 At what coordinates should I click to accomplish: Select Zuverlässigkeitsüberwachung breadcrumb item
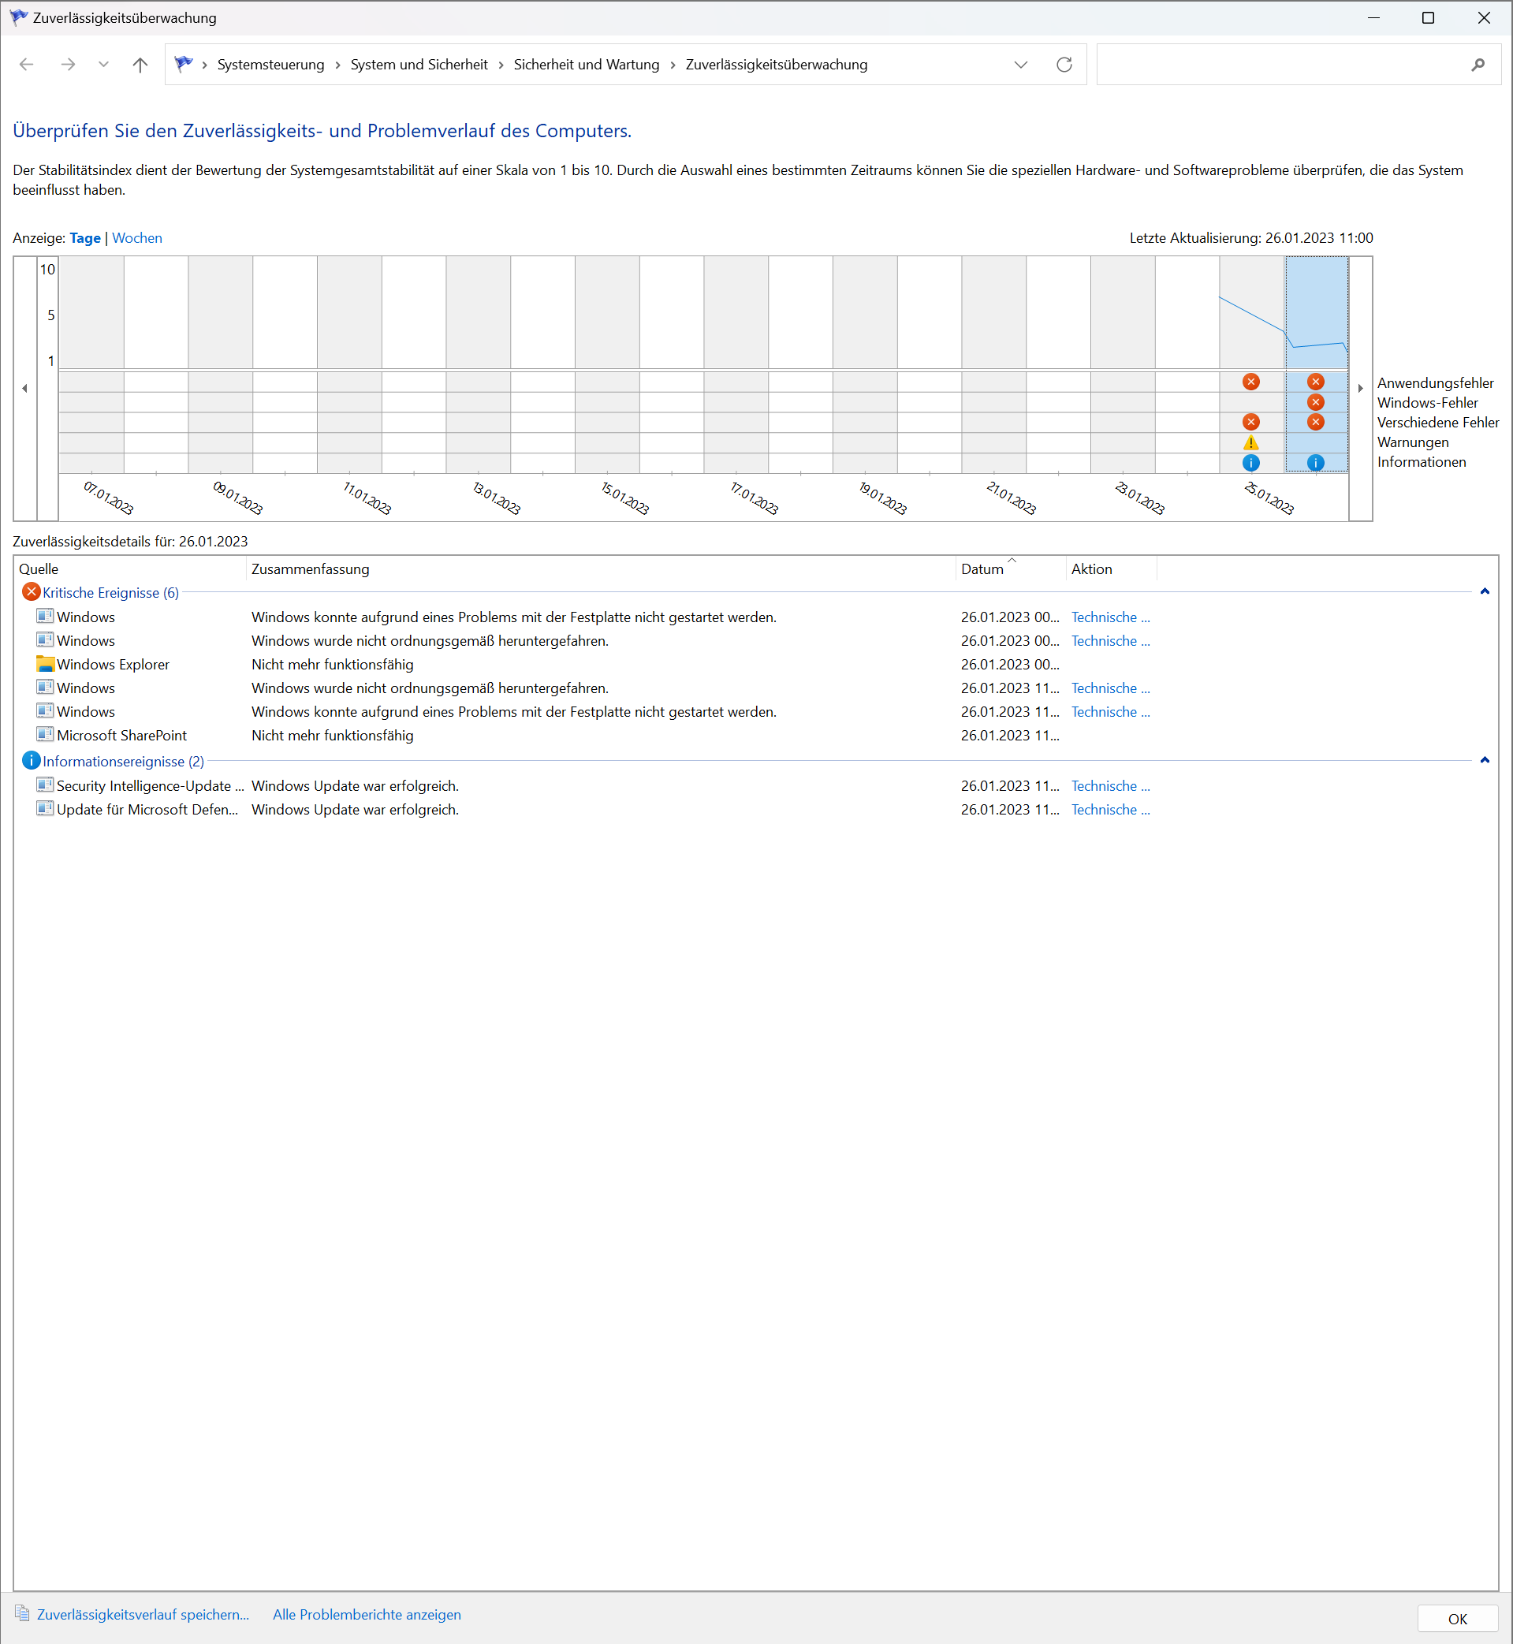tap(776, 65)
